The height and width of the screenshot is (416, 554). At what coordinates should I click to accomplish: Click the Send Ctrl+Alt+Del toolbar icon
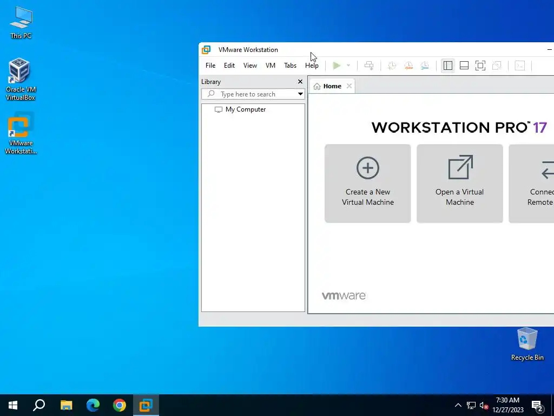pyautogui.click(x=369, y=66)
